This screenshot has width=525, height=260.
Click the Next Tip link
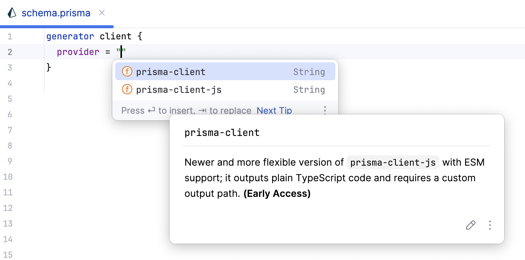coord(274,110)
